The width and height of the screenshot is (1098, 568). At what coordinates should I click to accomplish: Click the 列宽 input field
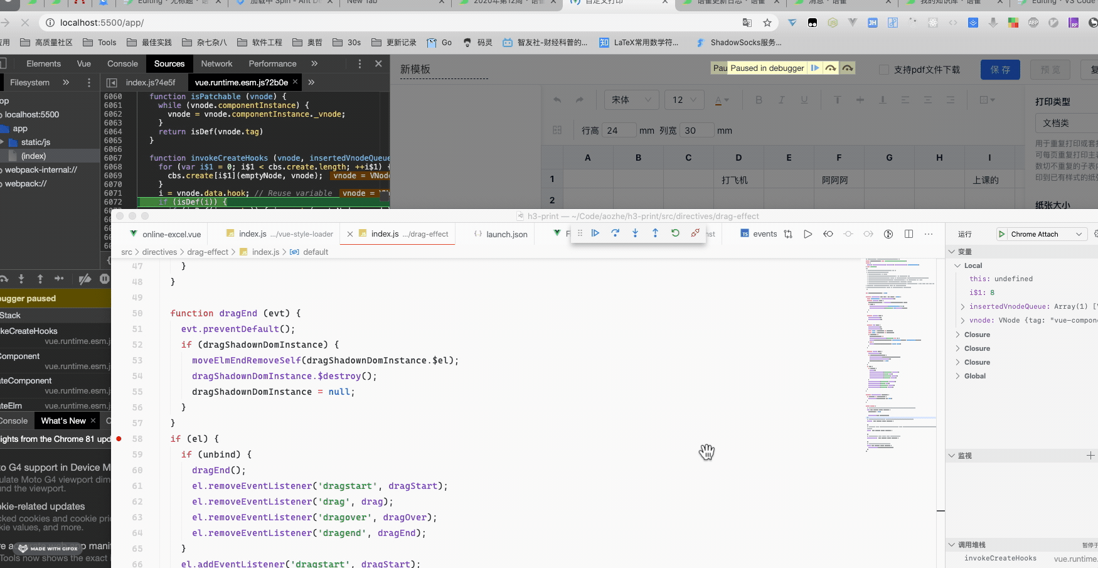coord(696,131)
